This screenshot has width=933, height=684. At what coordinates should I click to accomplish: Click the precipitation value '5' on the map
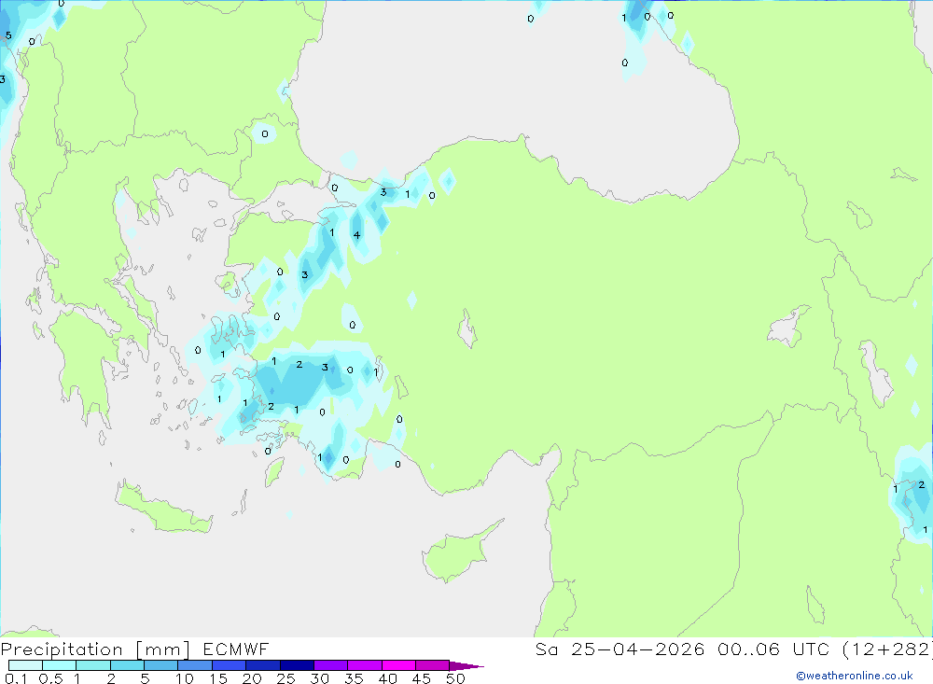pos(8,35)
